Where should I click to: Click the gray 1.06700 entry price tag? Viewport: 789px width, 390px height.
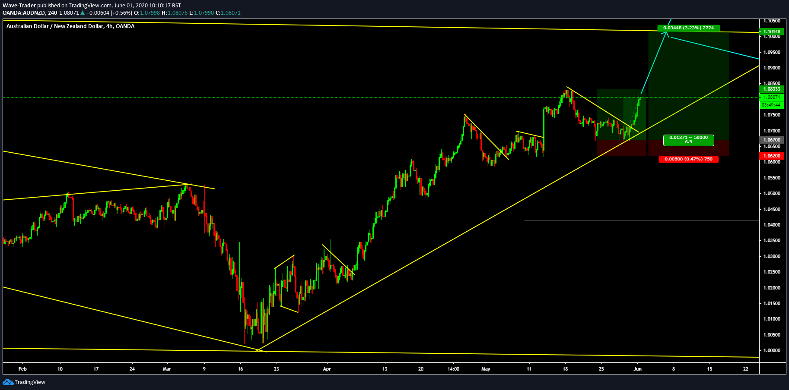pyautogui.click(x=772, y=140)
